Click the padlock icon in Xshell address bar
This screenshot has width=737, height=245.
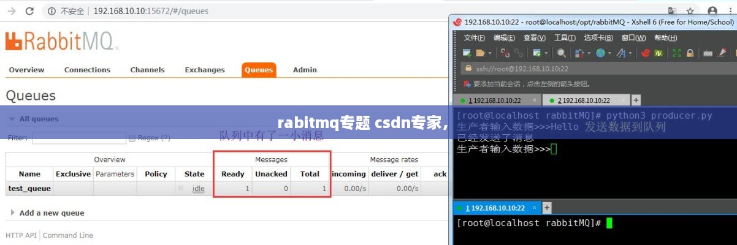[x=468, y=69]
